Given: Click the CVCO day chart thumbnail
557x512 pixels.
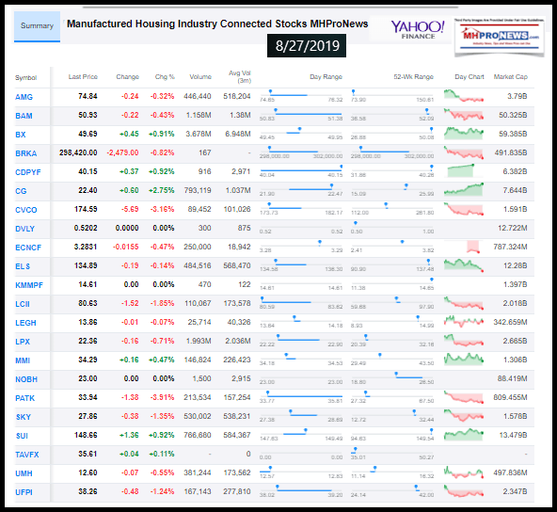Looking at the screenshot, I should click(x=464, y=209).
